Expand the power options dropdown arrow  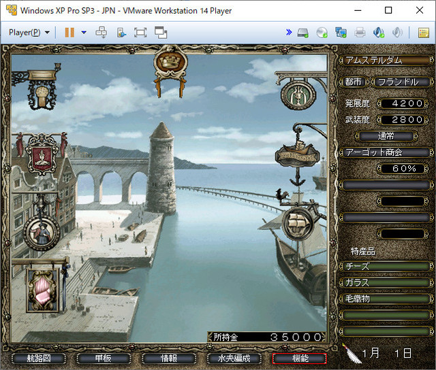pyautogui.click(x=84, y=33)
